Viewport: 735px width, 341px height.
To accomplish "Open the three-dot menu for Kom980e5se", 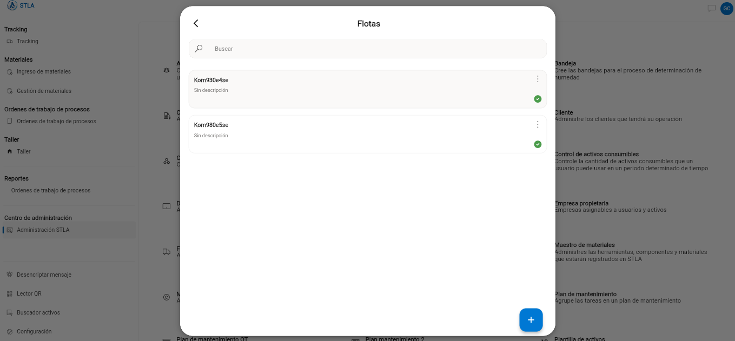I will 538,124.
